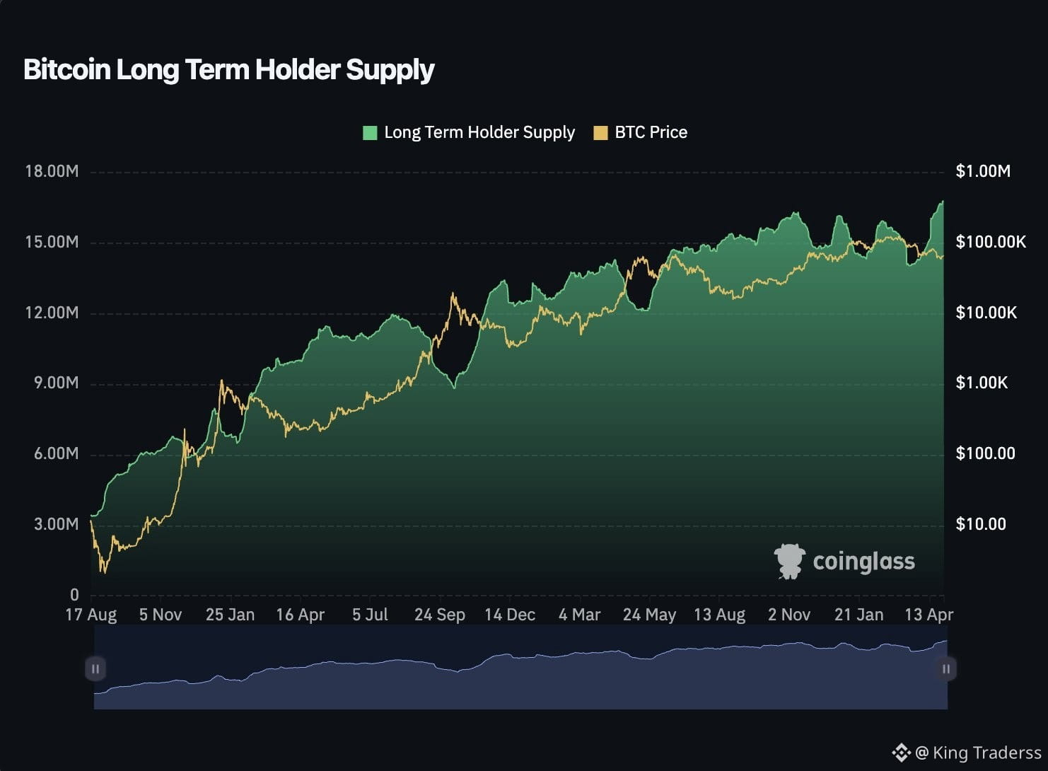This screenshot has height=771, width=1048.
Task: Select the $1.00M price axis label
Action: (983, 171)
